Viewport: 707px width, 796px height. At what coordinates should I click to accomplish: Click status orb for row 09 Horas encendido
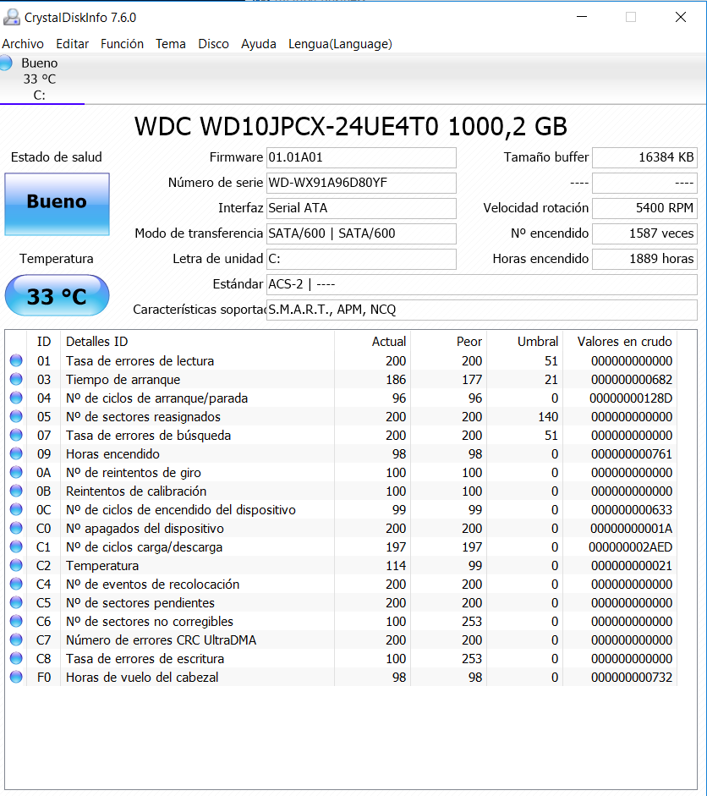click(x=16, y=453)
